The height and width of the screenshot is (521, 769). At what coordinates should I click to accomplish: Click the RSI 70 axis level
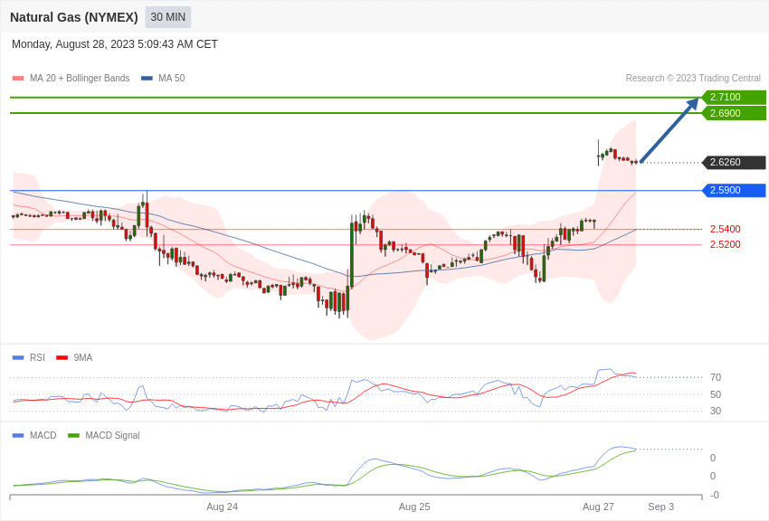click(x=716, y=377)
